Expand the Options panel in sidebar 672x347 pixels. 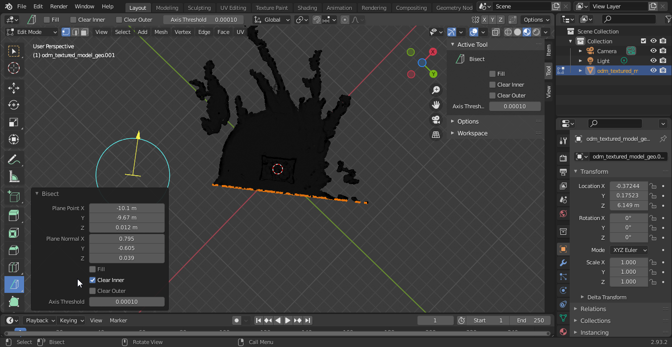click(467, 122)
